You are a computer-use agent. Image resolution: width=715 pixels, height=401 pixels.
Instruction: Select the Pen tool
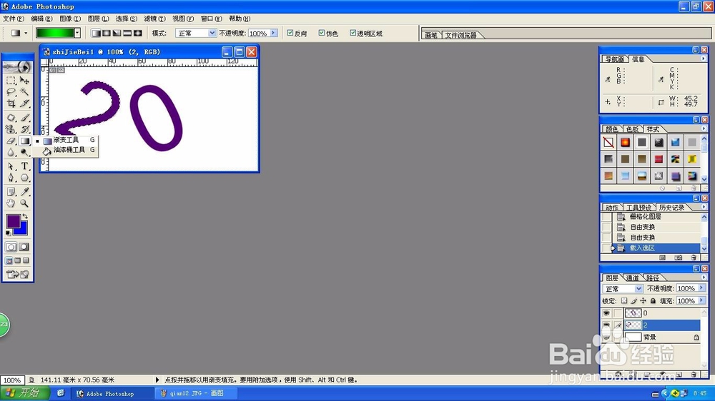[x=11, y=178]
